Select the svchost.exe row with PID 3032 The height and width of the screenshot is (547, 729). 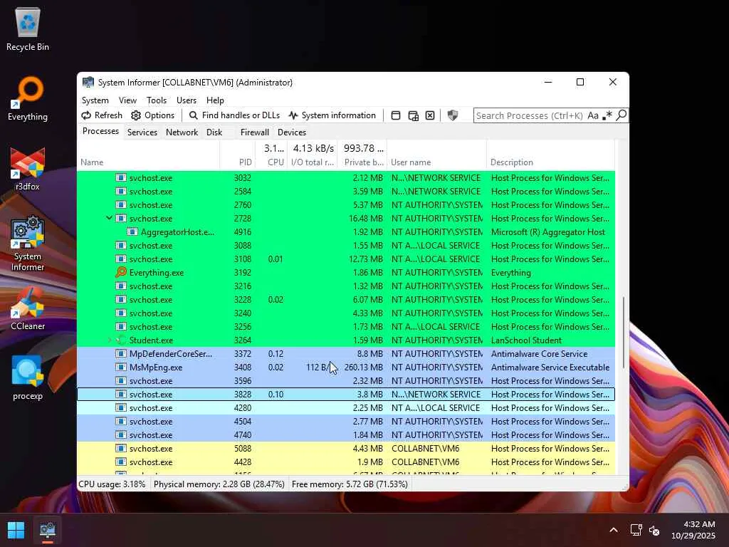pos(346,177)
